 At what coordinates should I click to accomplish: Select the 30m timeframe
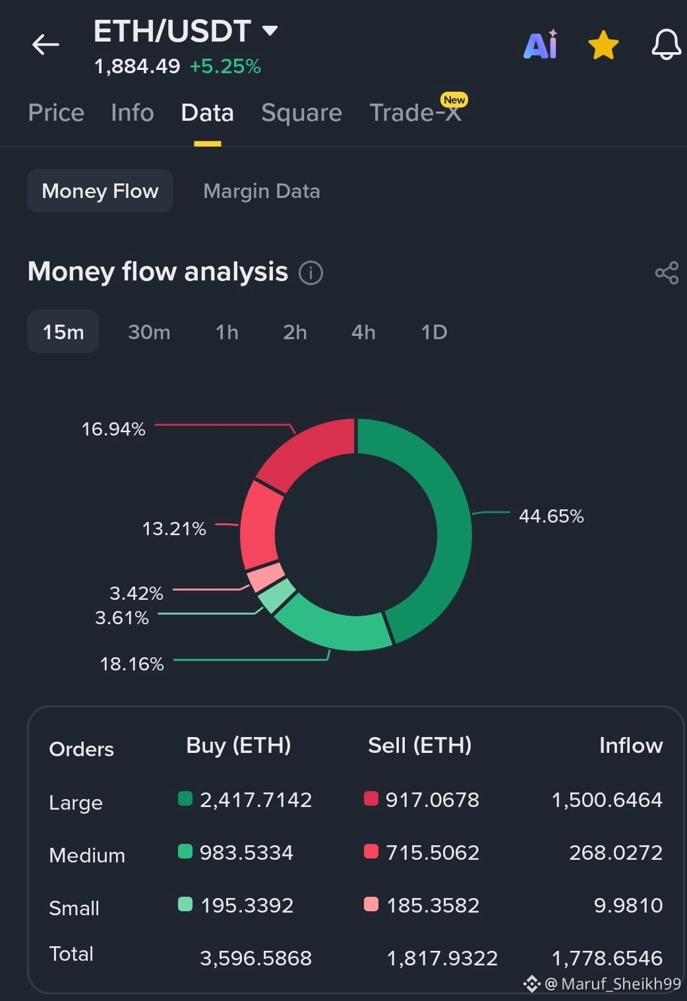pos(149,331)
